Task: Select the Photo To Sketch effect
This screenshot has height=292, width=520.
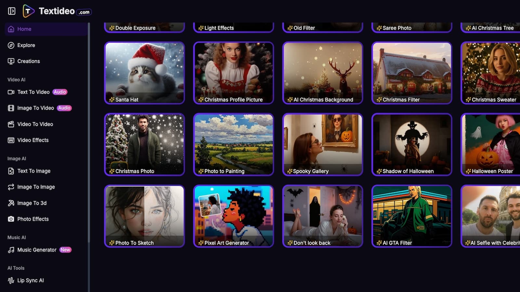Action: click(144, 216)
